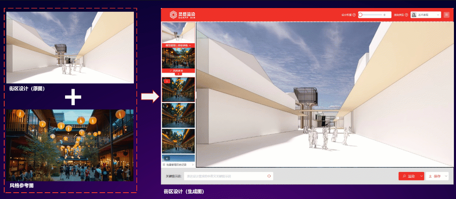Expand the arrow next to the 渲染 button

(x=421, y=176)
